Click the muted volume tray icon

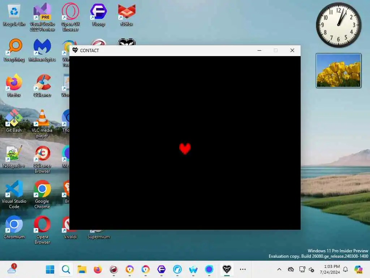(x=311, y=269)
